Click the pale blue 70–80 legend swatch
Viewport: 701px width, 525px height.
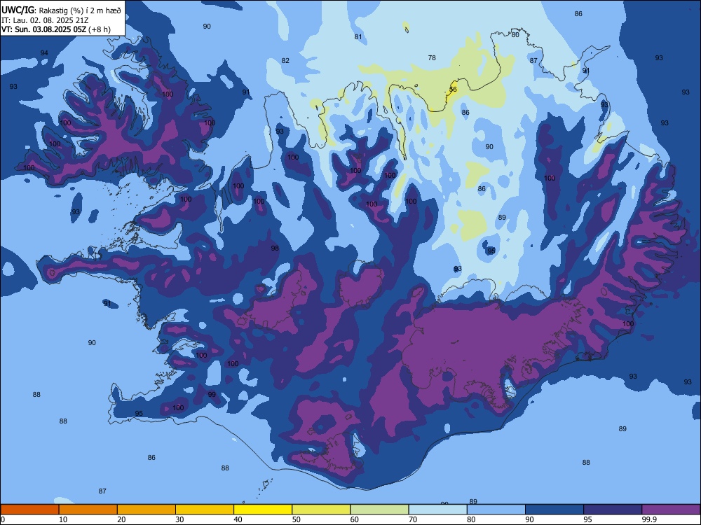pyautogui.click(x=437, y=510)
